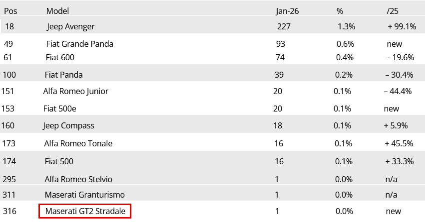
Task: Click the Pos column header
Action: tap(10, 10)
